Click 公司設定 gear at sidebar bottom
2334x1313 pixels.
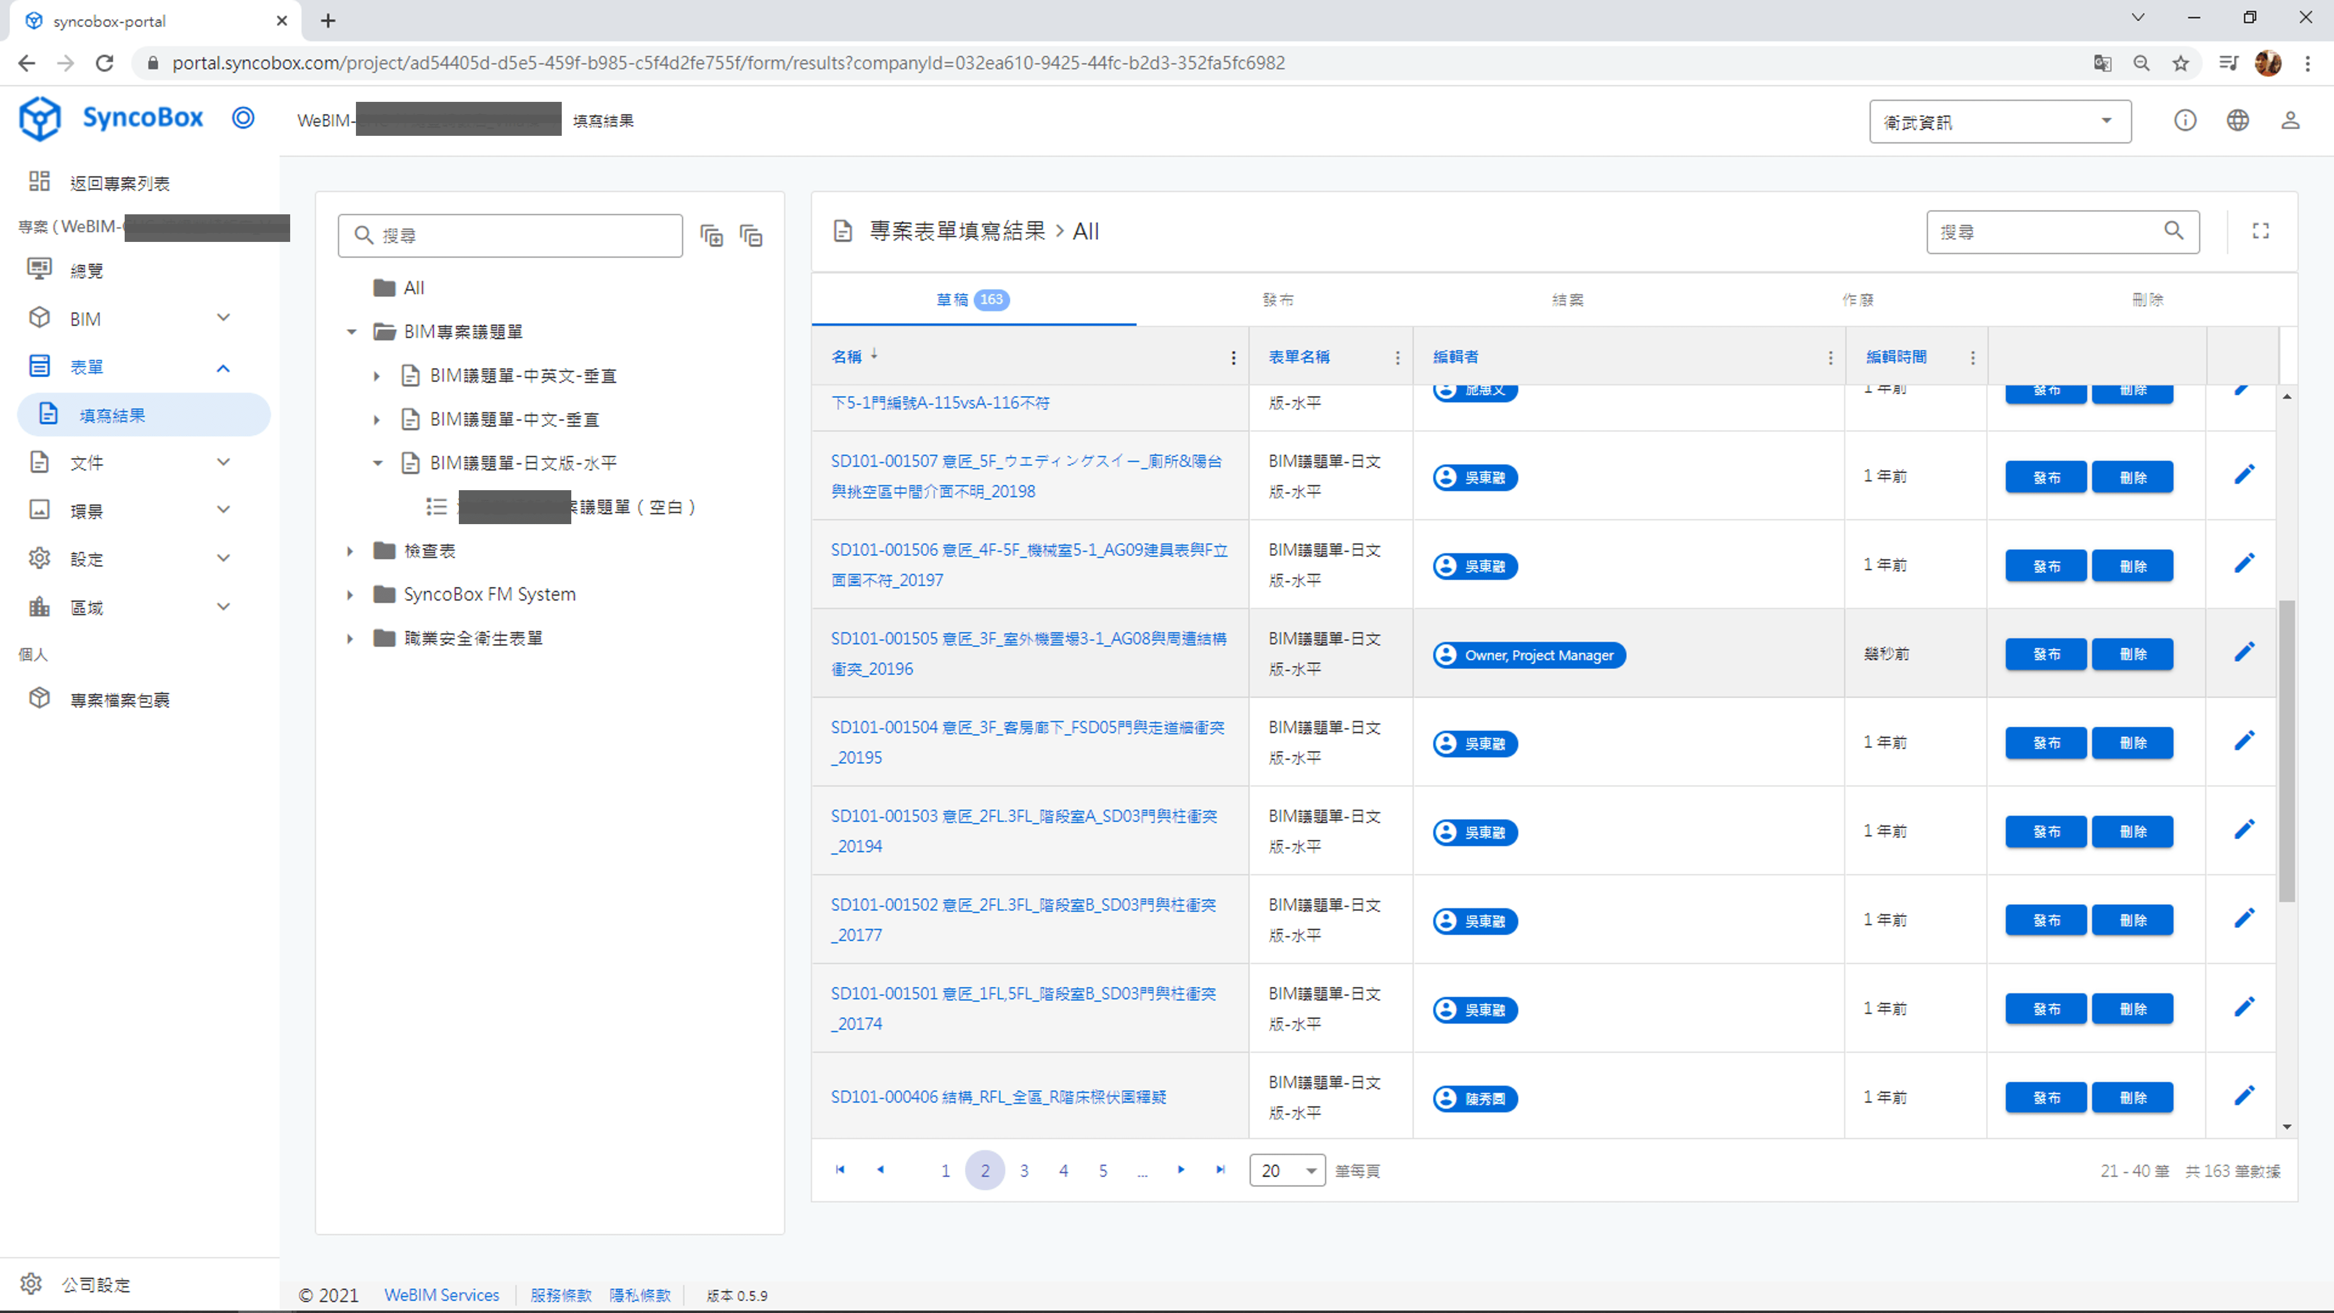tap(32, 1283)
